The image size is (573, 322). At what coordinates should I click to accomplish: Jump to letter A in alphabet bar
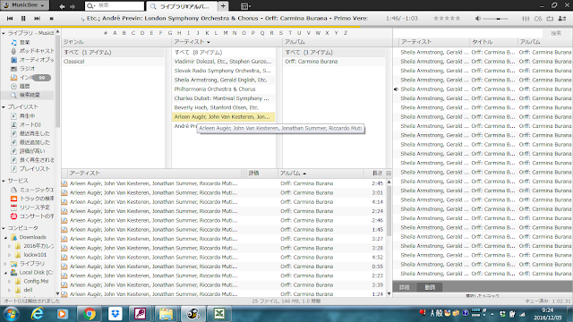coord(115,33)
